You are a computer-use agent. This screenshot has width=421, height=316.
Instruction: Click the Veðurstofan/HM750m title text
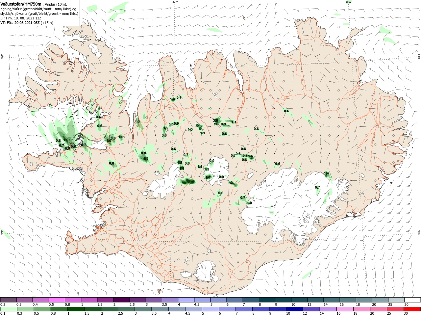21,4
